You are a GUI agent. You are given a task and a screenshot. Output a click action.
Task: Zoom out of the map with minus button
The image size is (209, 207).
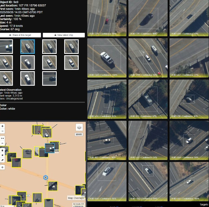click(2, 131)
